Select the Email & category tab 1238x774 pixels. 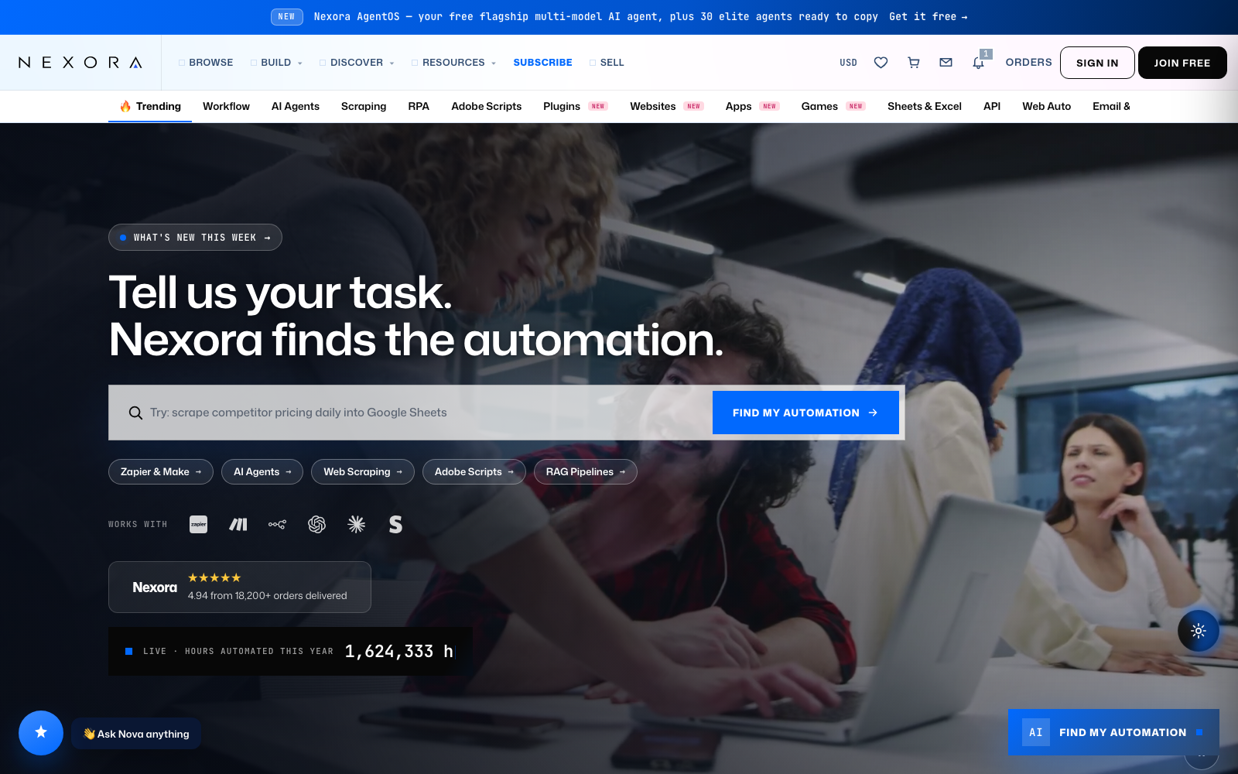point(1111,107)
